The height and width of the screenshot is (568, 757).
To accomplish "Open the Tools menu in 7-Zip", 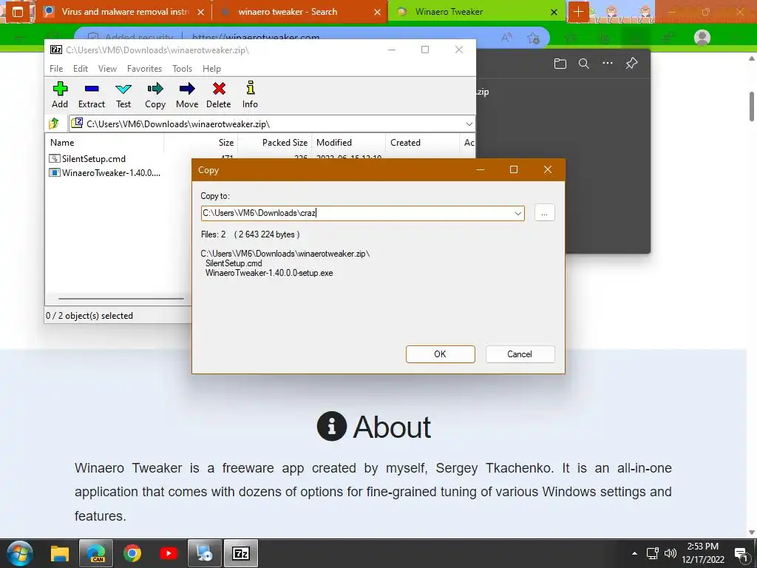I will [x=182, y=69].
